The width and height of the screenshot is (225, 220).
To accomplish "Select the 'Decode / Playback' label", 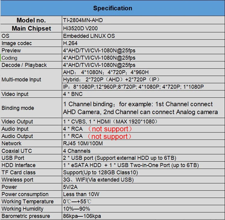I will coord(24,65).
